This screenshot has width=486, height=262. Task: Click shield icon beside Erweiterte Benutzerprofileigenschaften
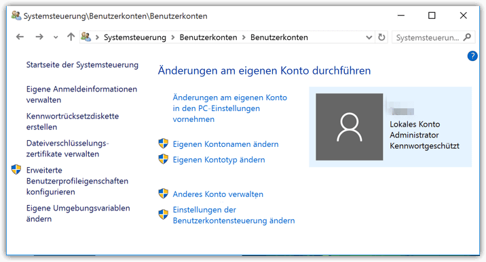(16, 169)
